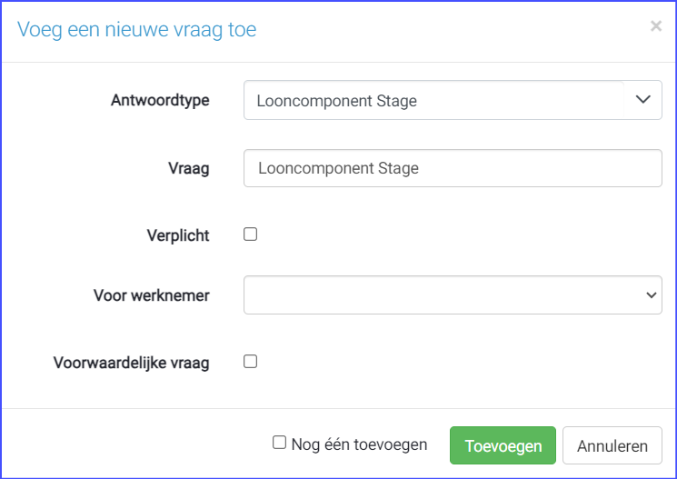Check the Nog één toevoegen box
This screenshot has height=479, width=677.
click(x=280, y=443)
